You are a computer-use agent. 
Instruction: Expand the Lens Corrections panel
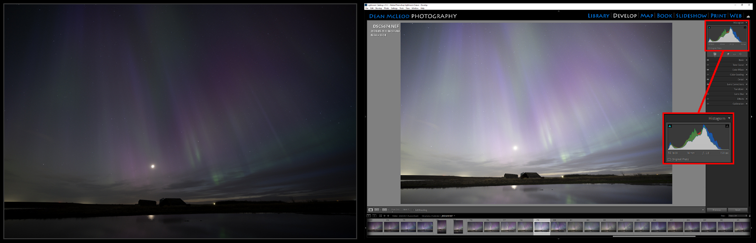tap(747, 84)
